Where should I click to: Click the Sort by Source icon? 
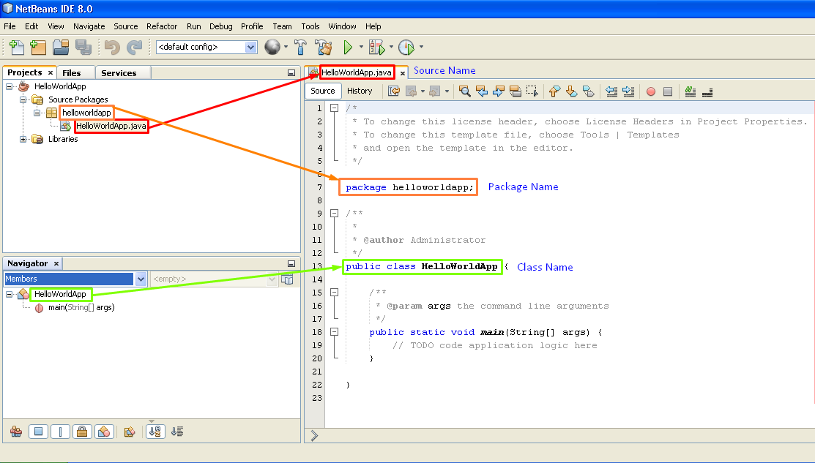click(x=177, y=432)
